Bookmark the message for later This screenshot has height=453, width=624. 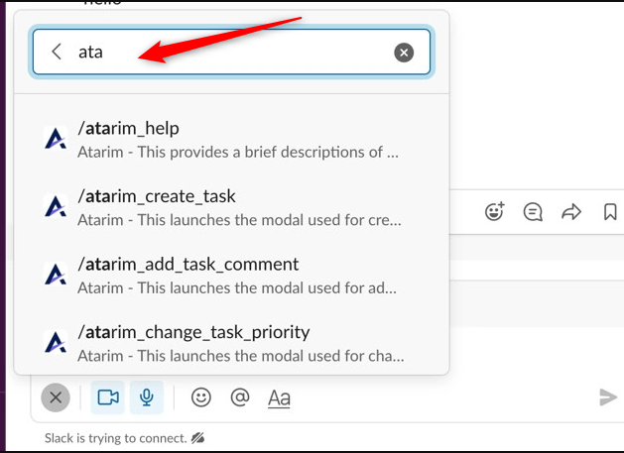[610, 211]
